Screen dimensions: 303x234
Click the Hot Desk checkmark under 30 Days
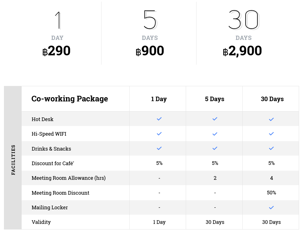point(271,119)
